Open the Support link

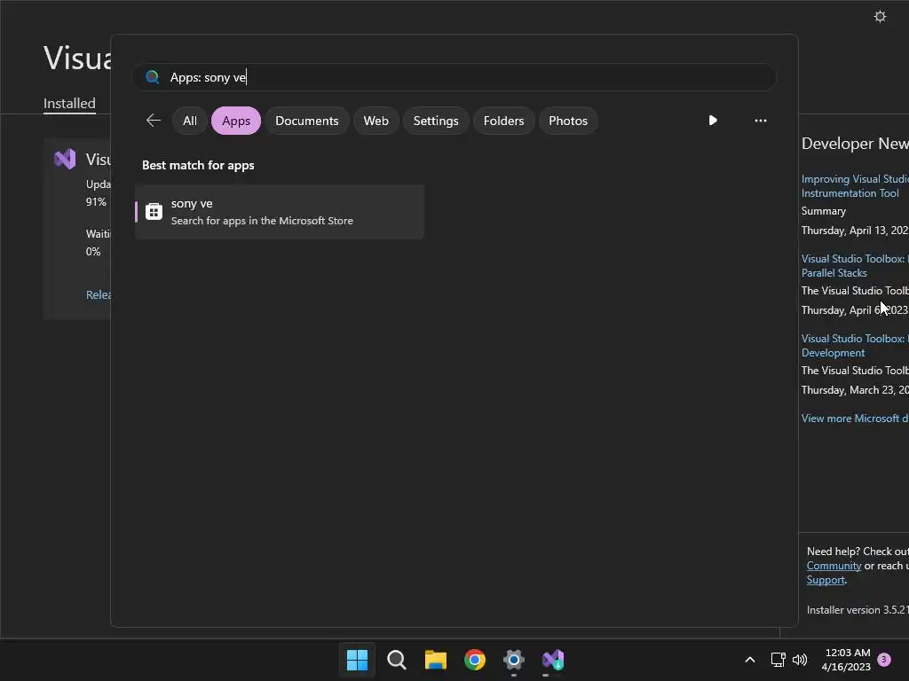pyautogui.click(x=826, y=580)
